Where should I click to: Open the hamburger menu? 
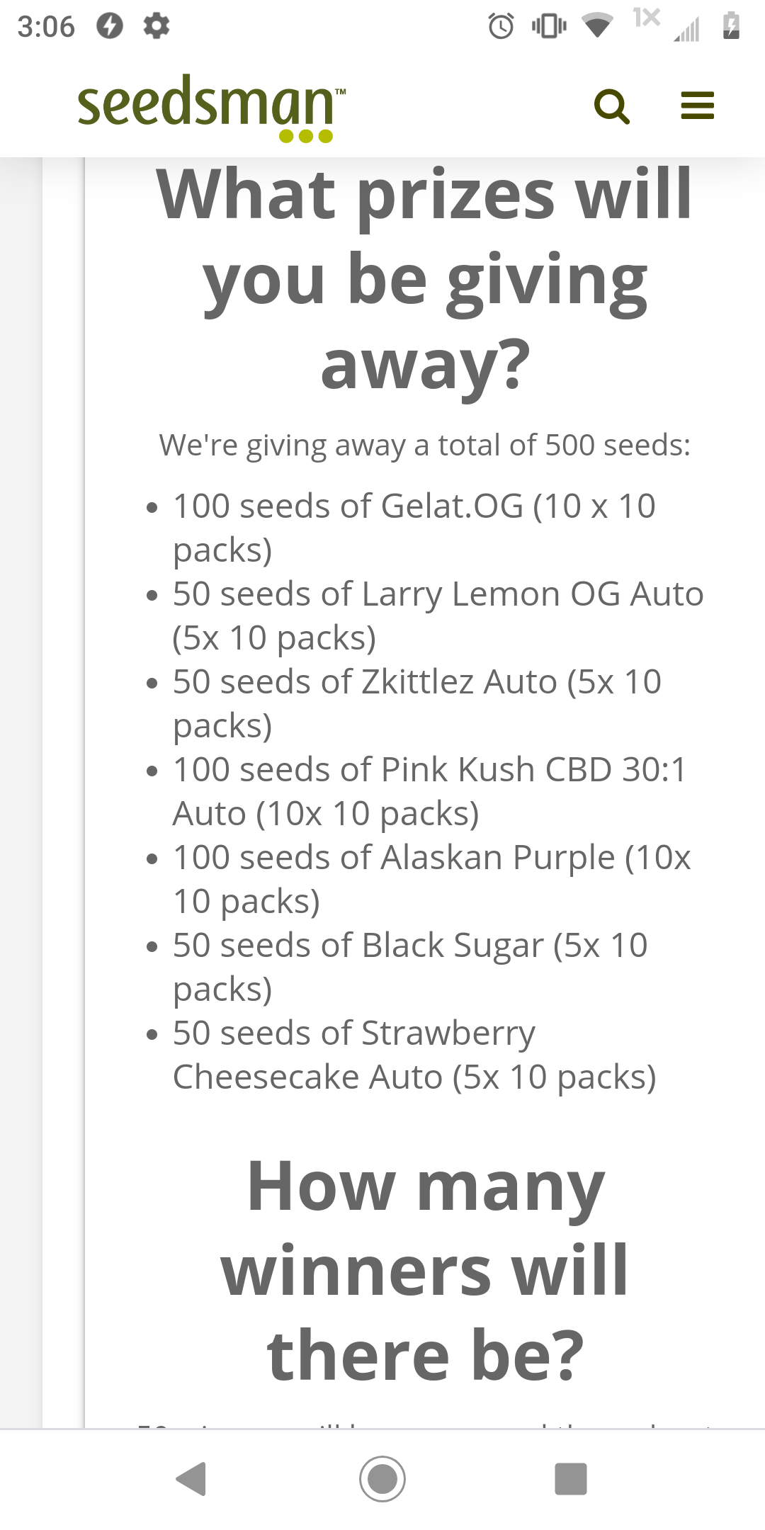tap(697, 106)
